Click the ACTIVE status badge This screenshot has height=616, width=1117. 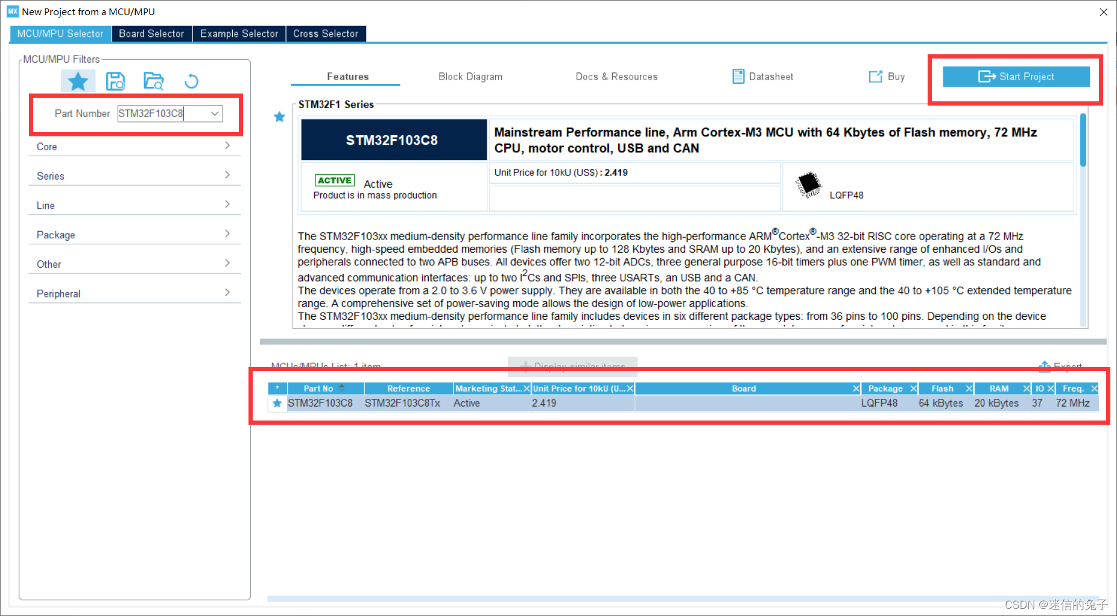point(334,180)
